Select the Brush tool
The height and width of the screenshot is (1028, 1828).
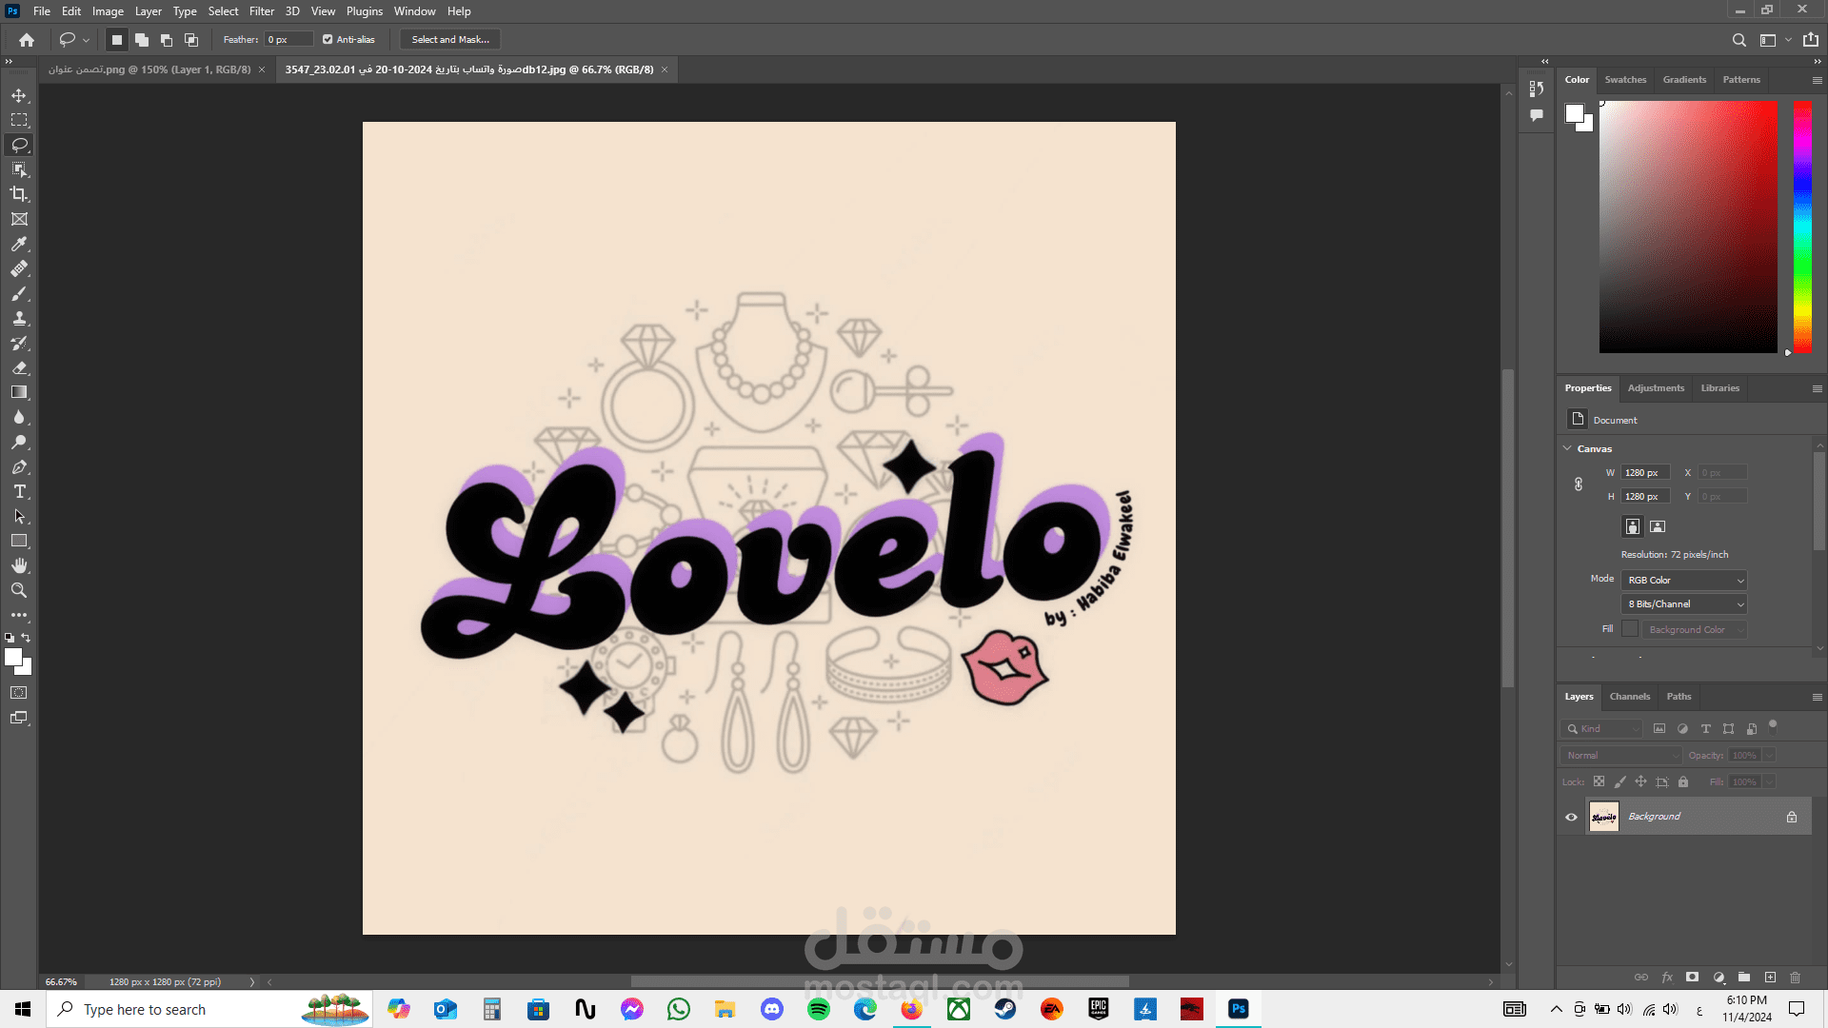(x=19, y=293)
